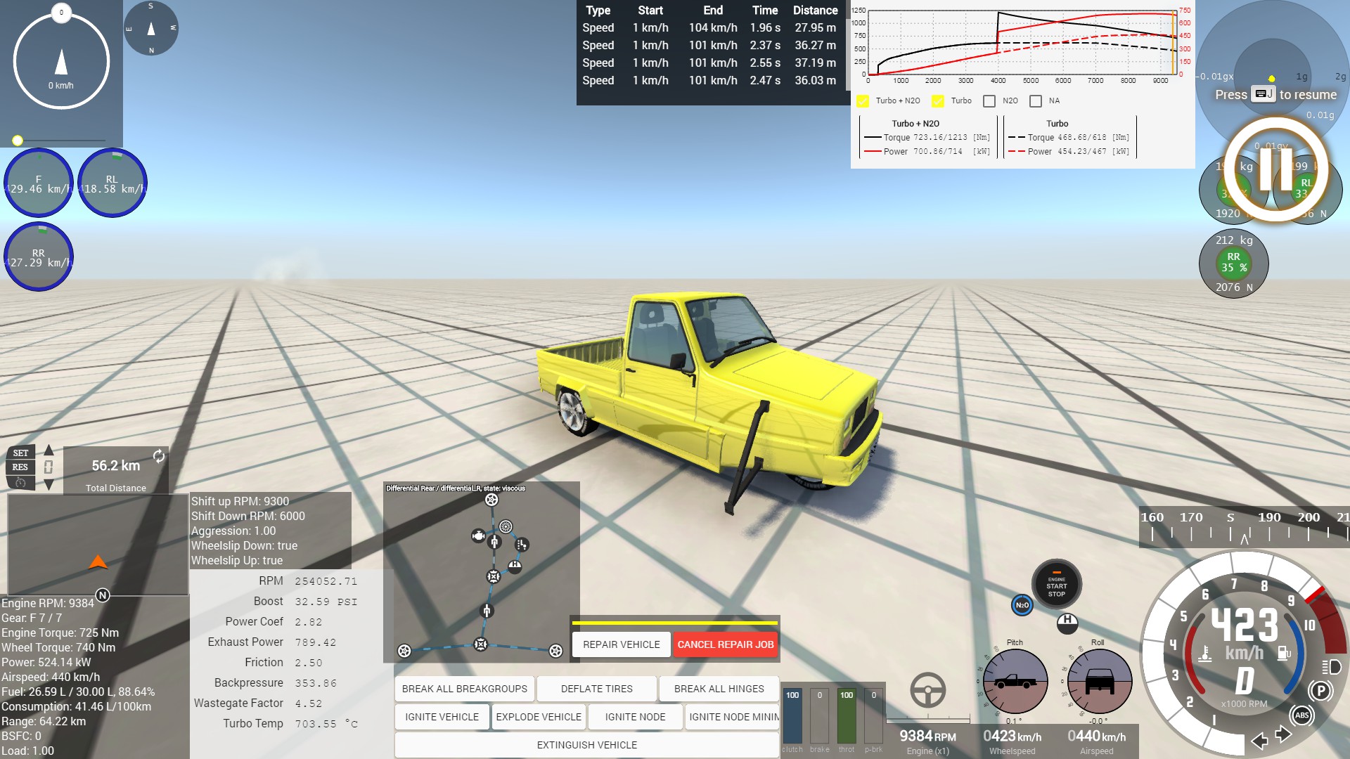Click the cycle icon on Total Distance widget
The height and width of the screenshot is (759, 1350).
coord(159,456)
